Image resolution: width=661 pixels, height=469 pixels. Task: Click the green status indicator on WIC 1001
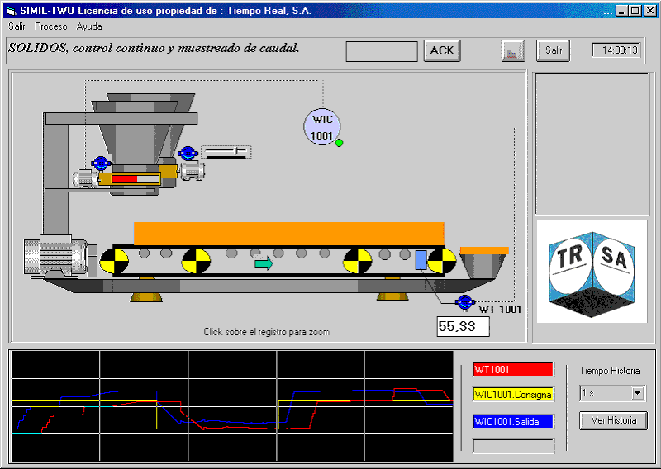(339, 143)
